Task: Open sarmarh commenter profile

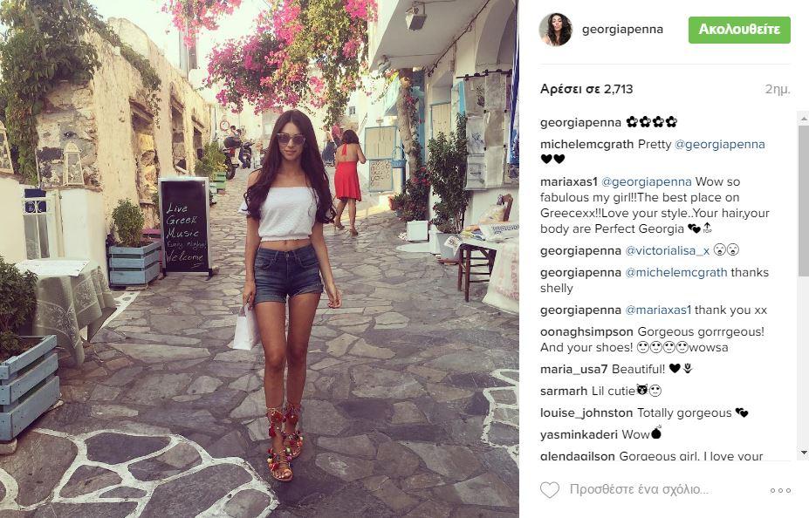Action: coord(564,392)
